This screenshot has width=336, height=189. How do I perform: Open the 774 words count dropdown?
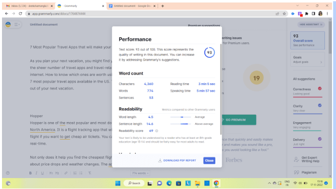140,173
